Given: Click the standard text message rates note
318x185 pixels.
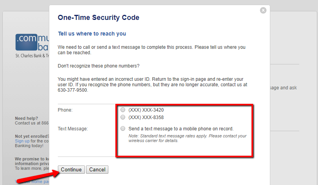Looking at the screenshot, I should click(x=187, y=138).
